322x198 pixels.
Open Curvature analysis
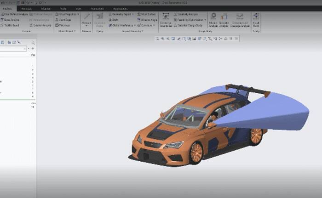144,25
